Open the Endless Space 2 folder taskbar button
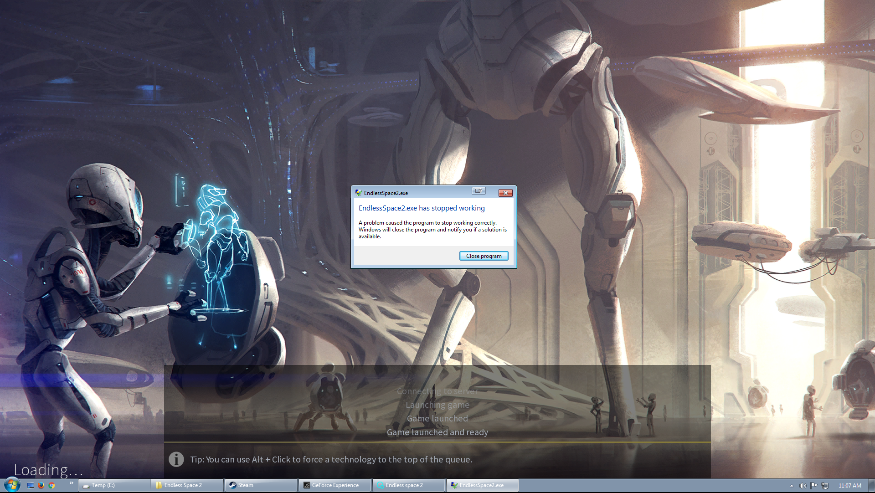 tap(187, 485)
